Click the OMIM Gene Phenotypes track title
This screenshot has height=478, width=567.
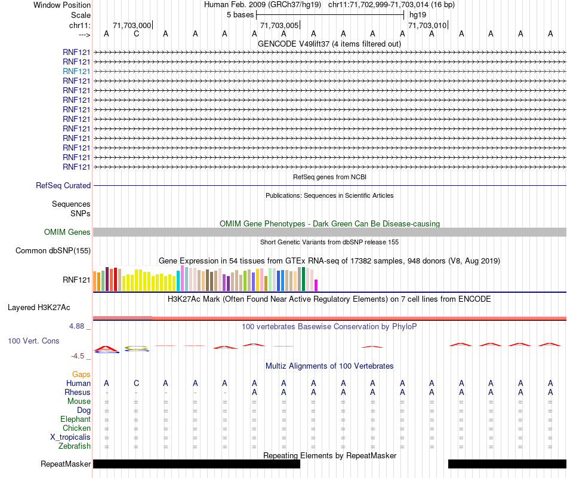[329, 224]
